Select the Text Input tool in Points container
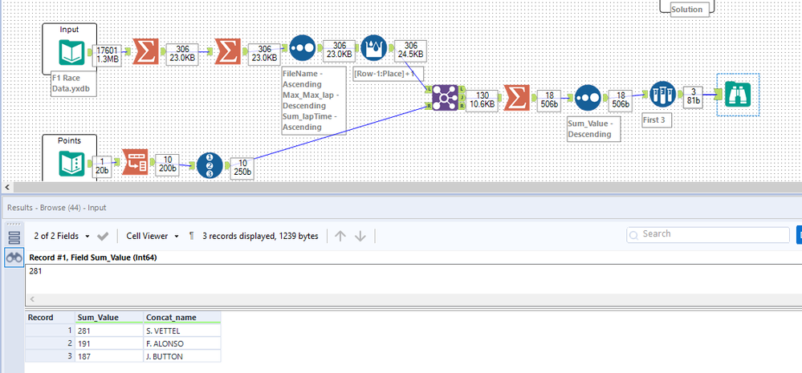The image size is (802, 373). point(71,163)
